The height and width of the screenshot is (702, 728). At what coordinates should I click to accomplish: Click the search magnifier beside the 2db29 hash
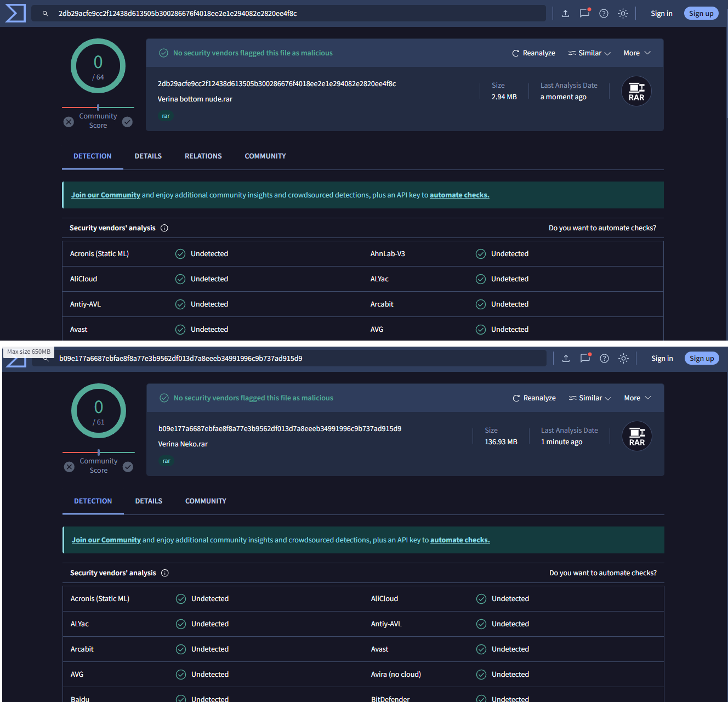tap(46, 14)
